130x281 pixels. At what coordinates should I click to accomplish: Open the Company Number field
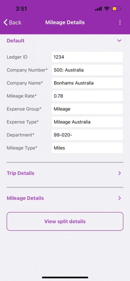pos(87,70)
